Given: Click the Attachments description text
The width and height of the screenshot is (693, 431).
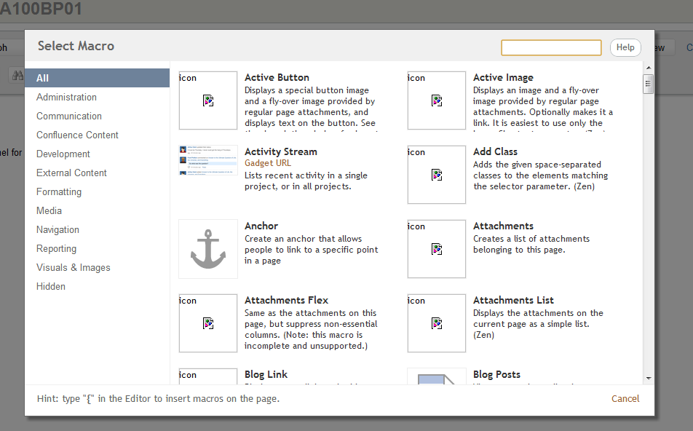Looking at the screenshot, I should click(x=531, y=244).
